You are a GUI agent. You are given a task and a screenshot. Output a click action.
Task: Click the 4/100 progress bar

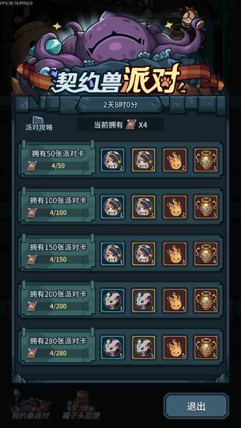coord(58,212)
